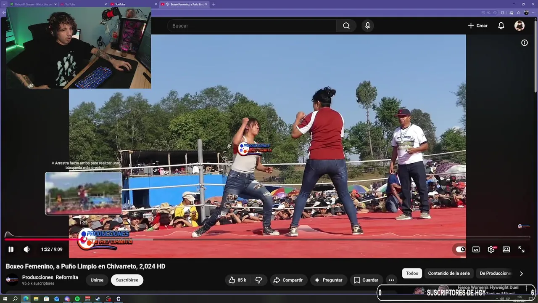Click the Suscribirse button
This screenshot has width=538, height=303.
pos(127,280)
